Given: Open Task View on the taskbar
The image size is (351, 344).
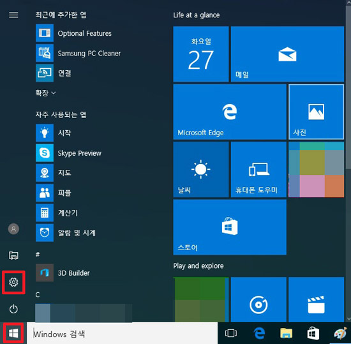Looking at the screenshot, I should click(231, 333).
